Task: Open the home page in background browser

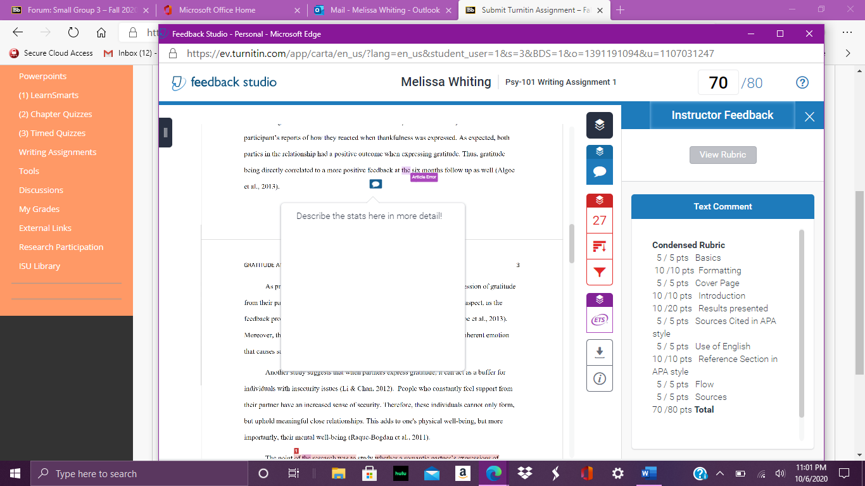Action: click(x=101, y=32)
